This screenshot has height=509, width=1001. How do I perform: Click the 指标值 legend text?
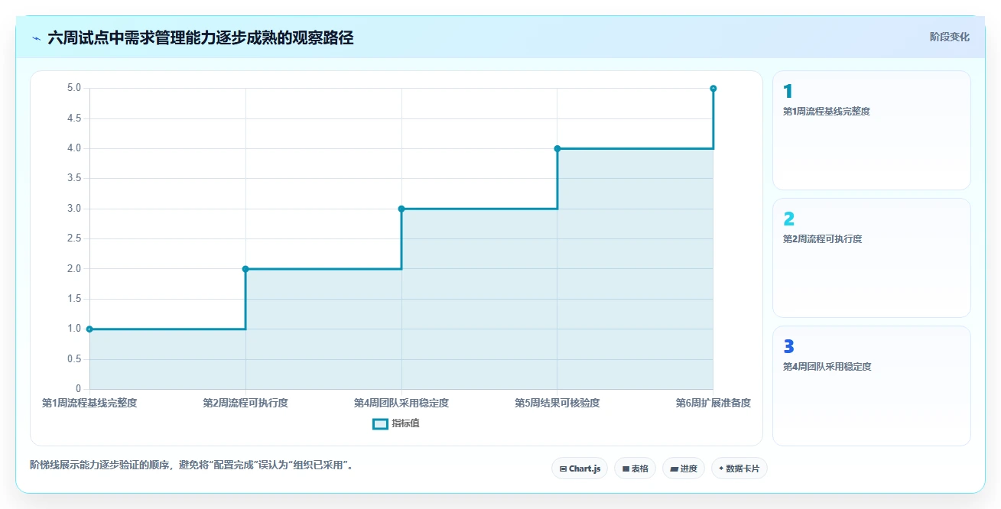pos(405,423)
